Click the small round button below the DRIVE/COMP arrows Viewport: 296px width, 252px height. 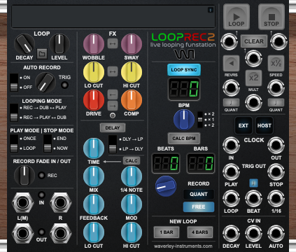pyautogui.click(x=113, y=115)
